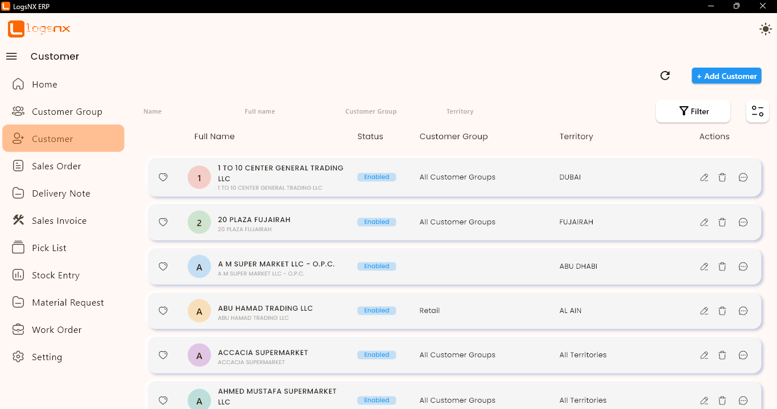Edit 1 TO 10 CENTER GENERAL TRADING
The height and width of the screenshot is (409, 777).
pos(704,177)
